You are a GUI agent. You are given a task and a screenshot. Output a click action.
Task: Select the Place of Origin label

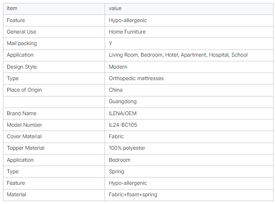pyautogui.click(x=24, y=90)
